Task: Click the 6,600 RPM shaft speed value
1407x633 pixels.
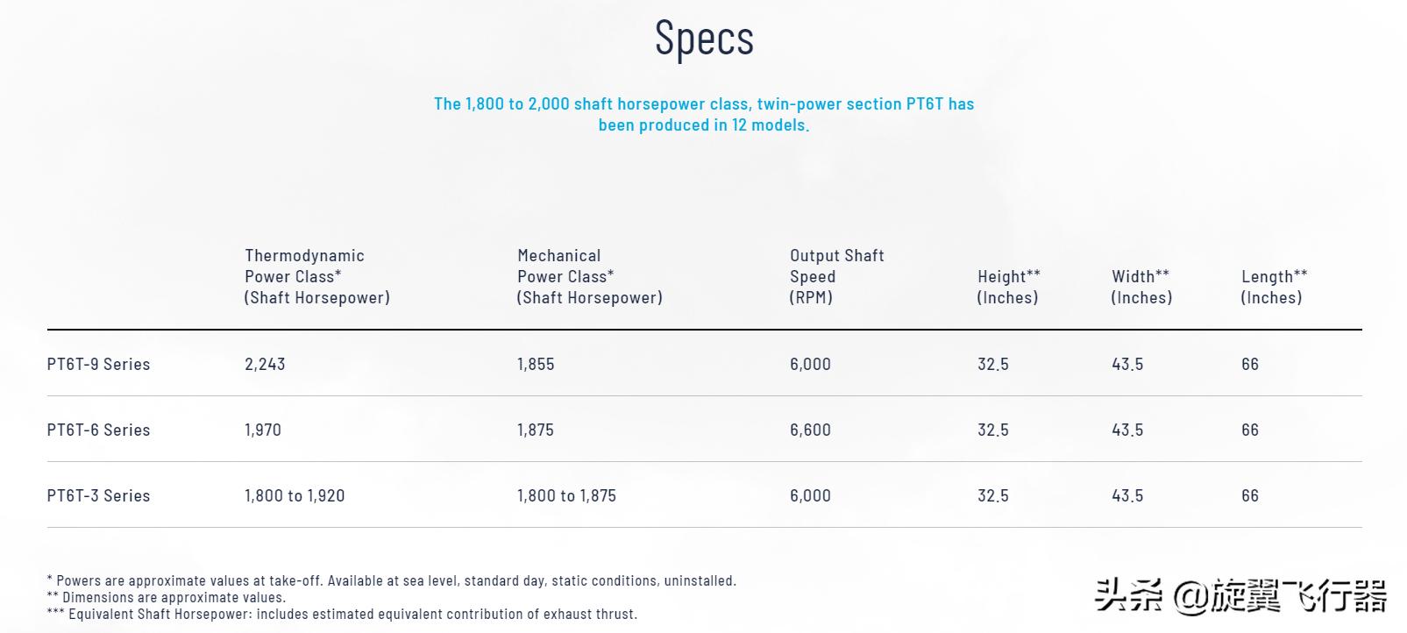Action: click(810, 430)
